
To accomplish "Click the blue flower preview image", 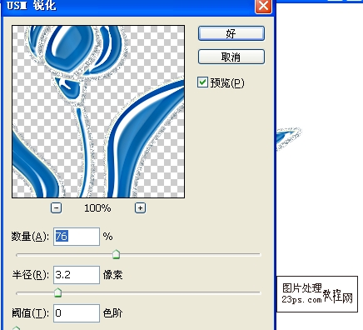I will [98, 112].
